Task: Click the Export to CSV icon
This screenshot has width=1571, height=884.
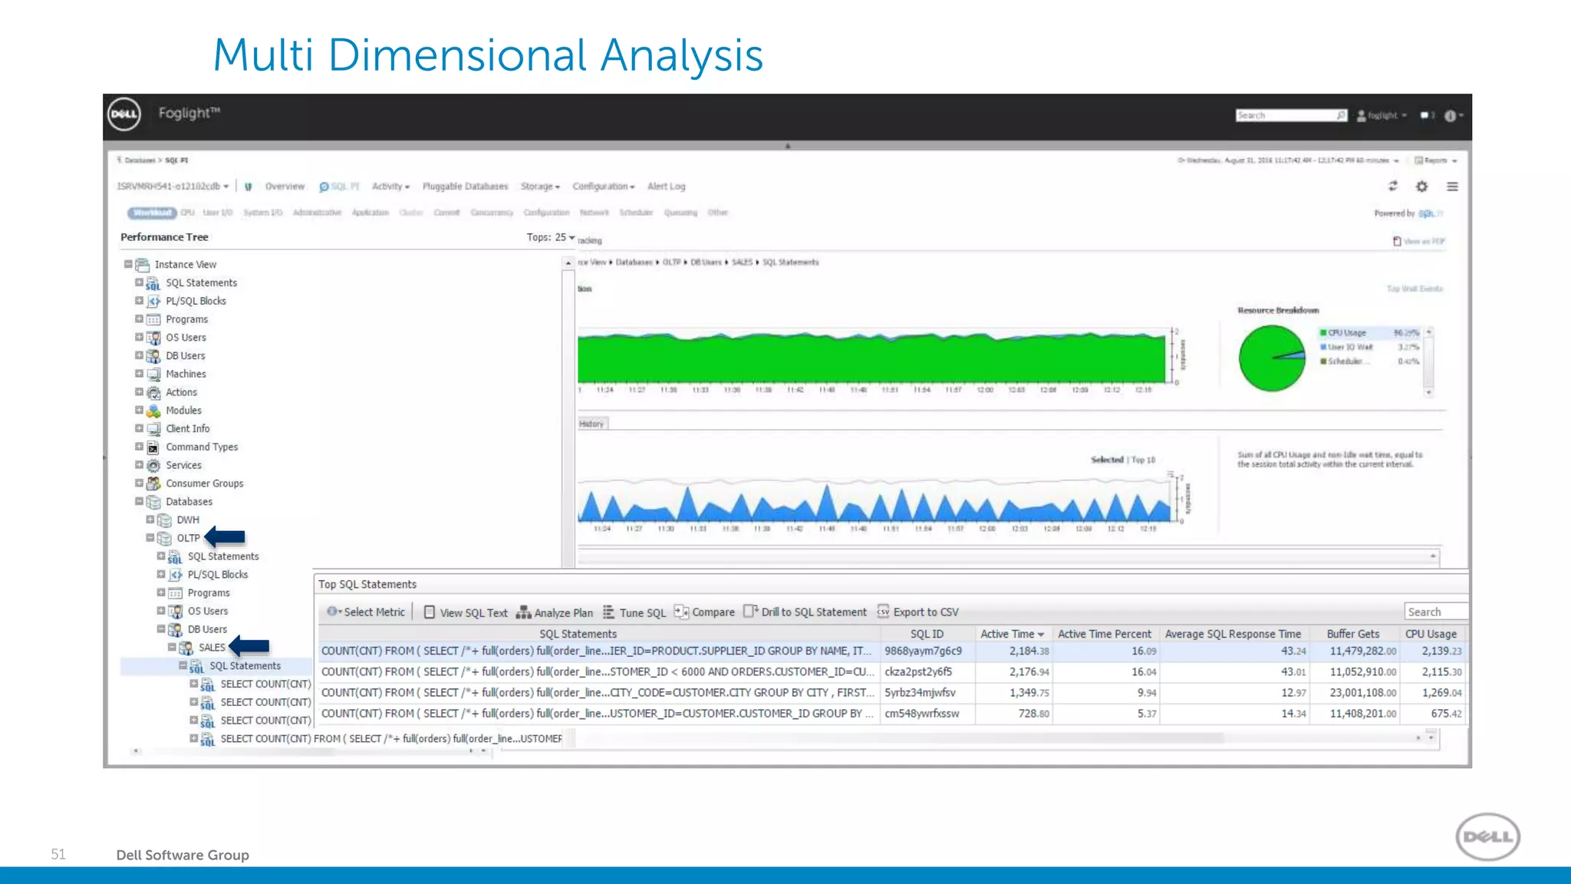Action: pyautogui.click(x=883, y=612)
